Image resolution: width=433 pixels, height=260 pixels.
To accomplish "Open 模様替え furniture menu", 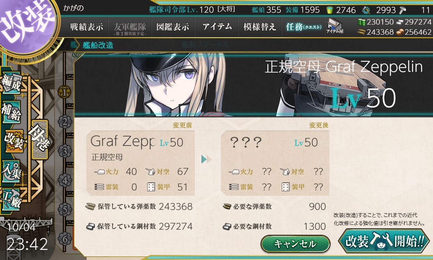I will pos(260,27).
